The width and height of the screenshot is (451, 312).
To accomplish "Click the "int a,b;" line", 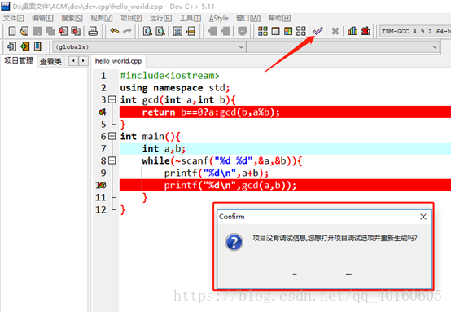I will coord(164,148).
